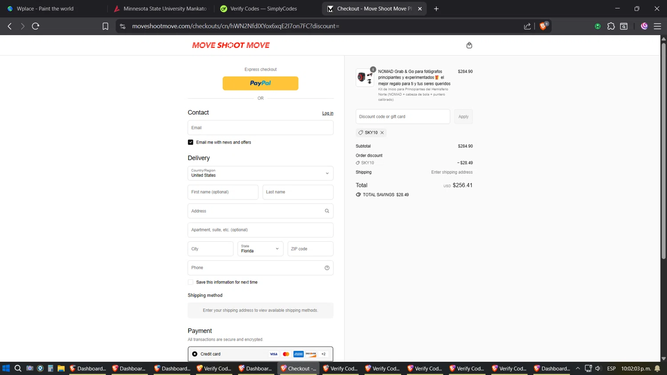
Task: Open the Country/Region dropdown
Action: 261,173
